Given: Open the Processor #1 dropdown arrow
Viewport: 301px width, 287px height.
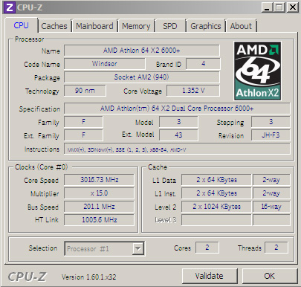Looking at the screenshot, I should click(x=138, y=248).
